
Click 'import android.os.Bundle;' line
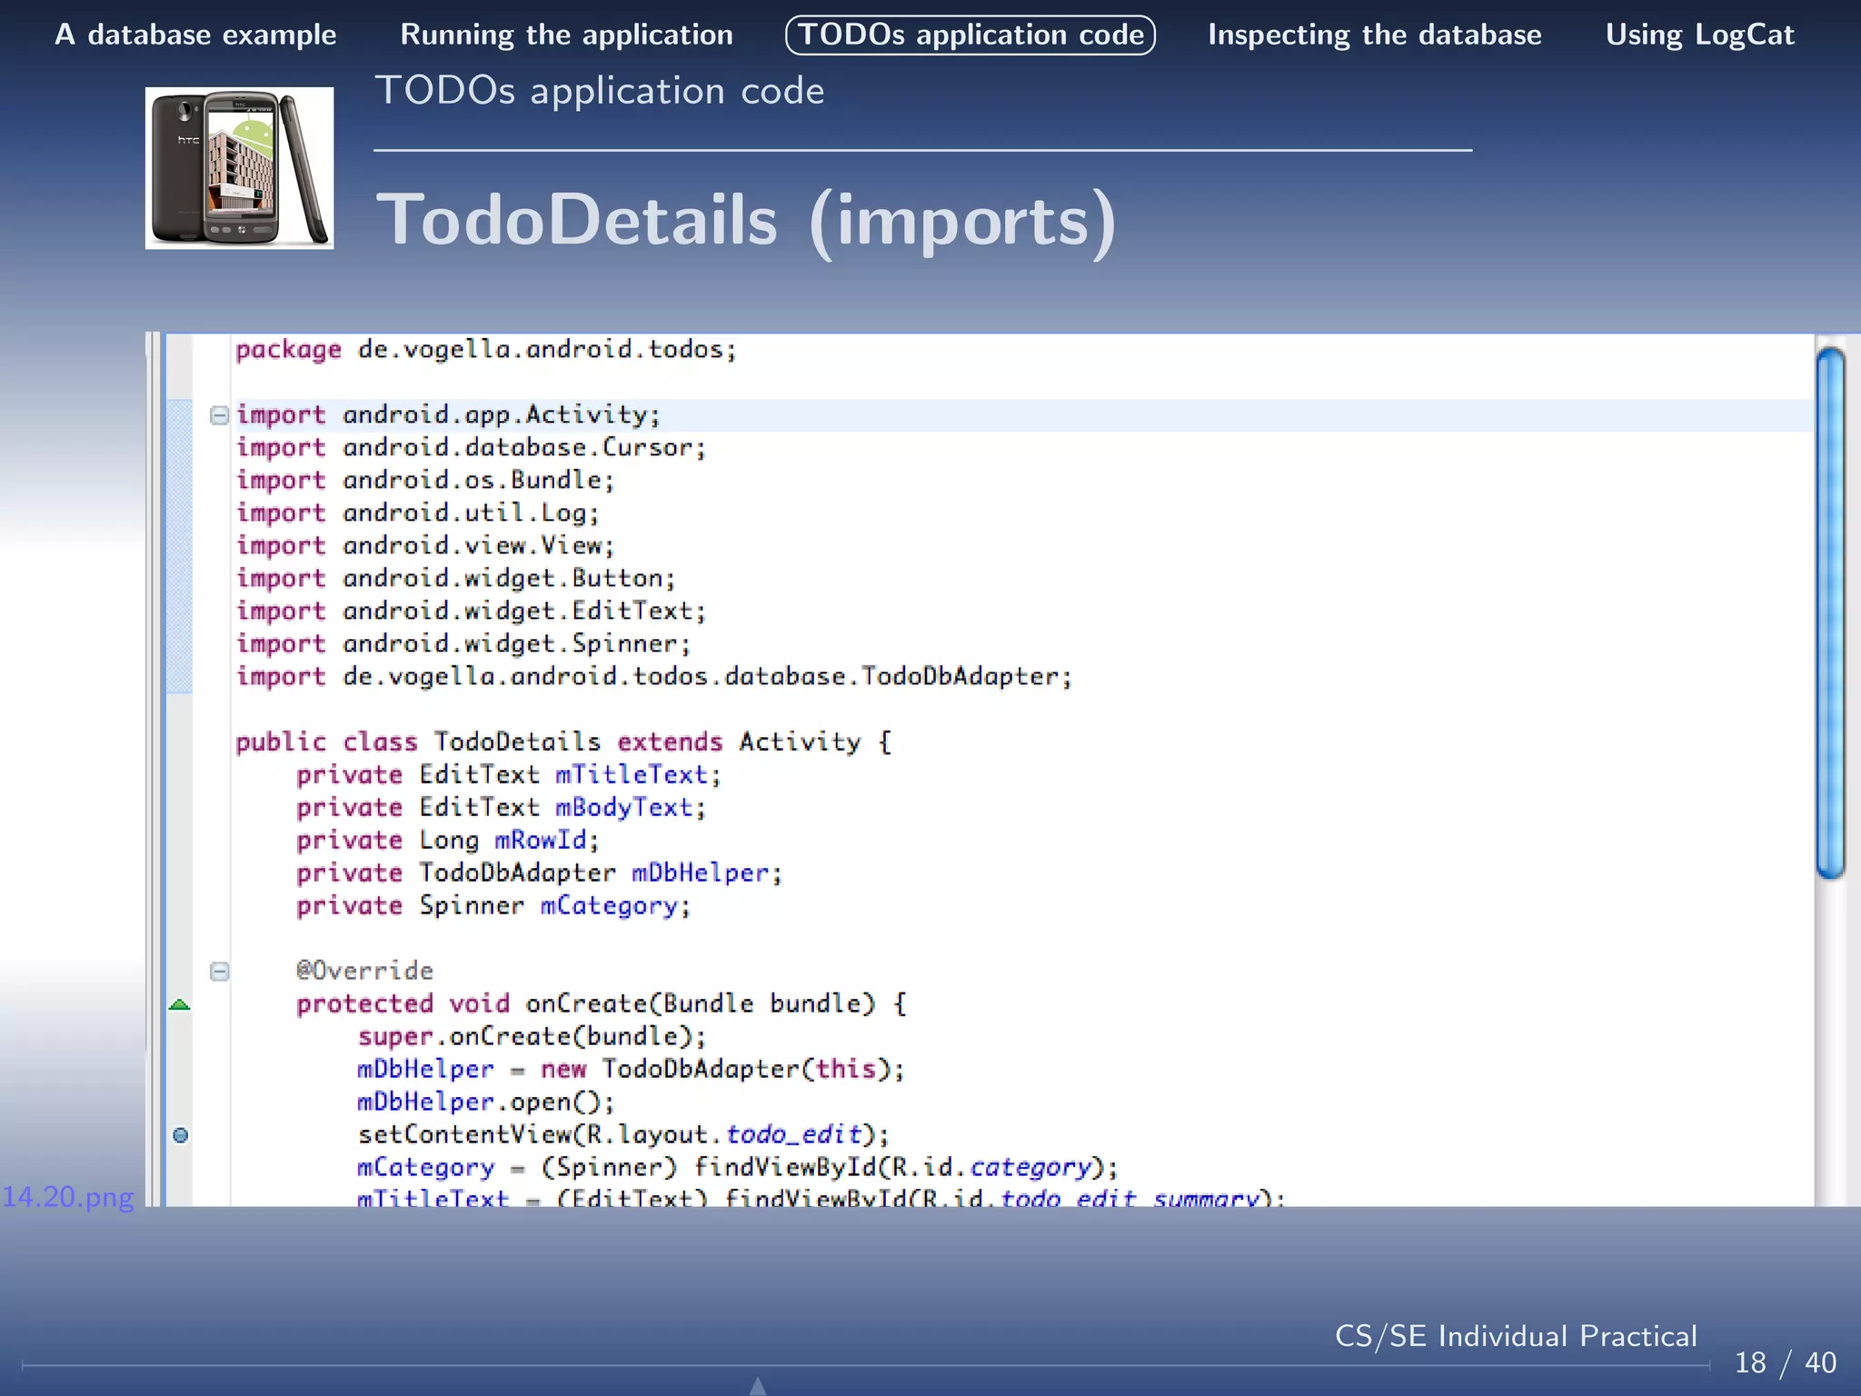click(x=425, y=481)
